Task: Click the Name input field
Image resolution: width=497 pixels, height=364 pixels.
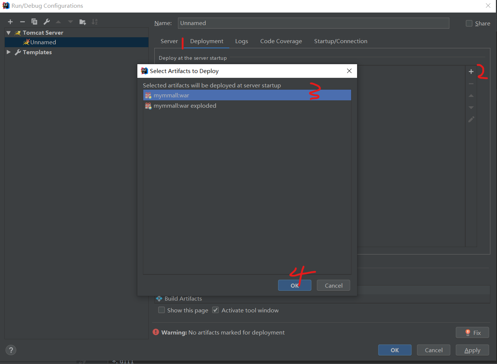Action: click(x=313, y=23)
